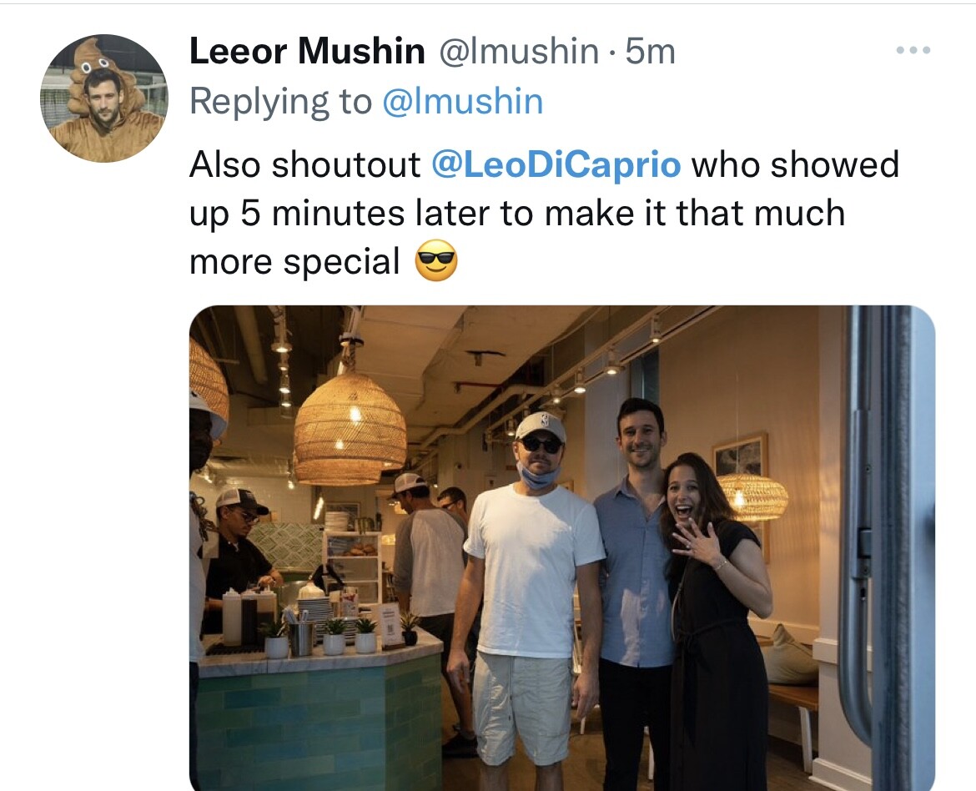
Task: Open the gray @lmushin handle beside the name
Action: point(519,50)
